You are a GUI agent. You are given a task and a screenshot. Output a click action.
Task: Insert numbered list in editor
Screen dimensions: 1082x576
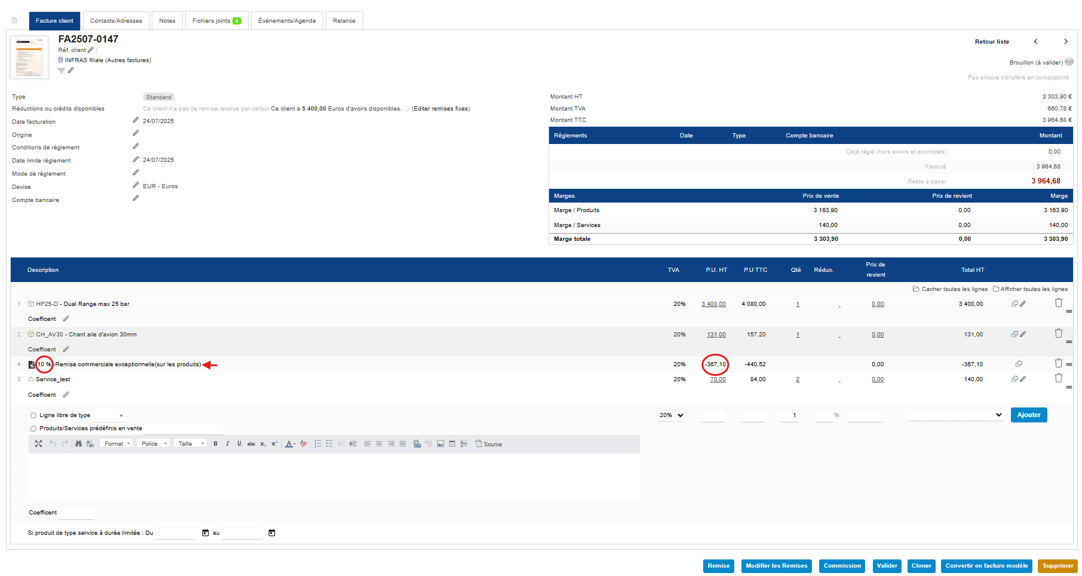click(317, 444)
